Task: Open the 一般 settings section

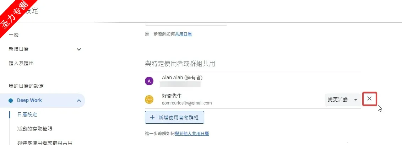Action: 13,35
